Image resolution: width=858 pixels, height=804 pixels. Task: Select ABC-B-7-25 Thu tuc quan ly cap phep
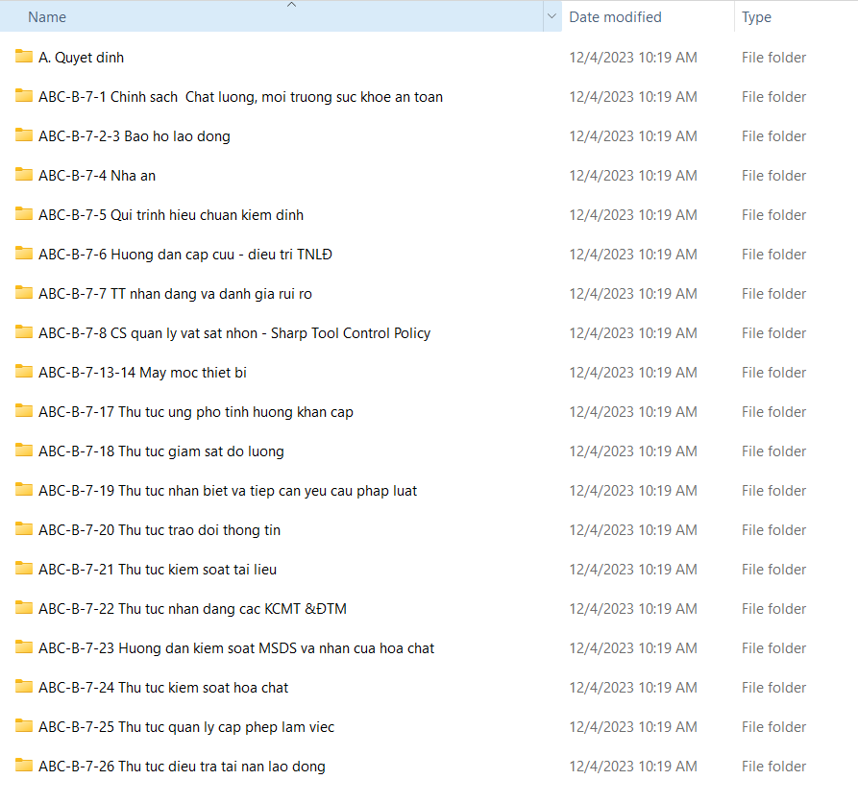[186, 727]
